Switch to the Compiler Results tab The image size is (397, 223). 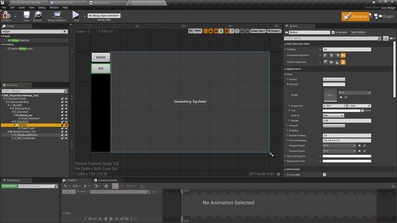pyautogui.click(x=105, y=180)
